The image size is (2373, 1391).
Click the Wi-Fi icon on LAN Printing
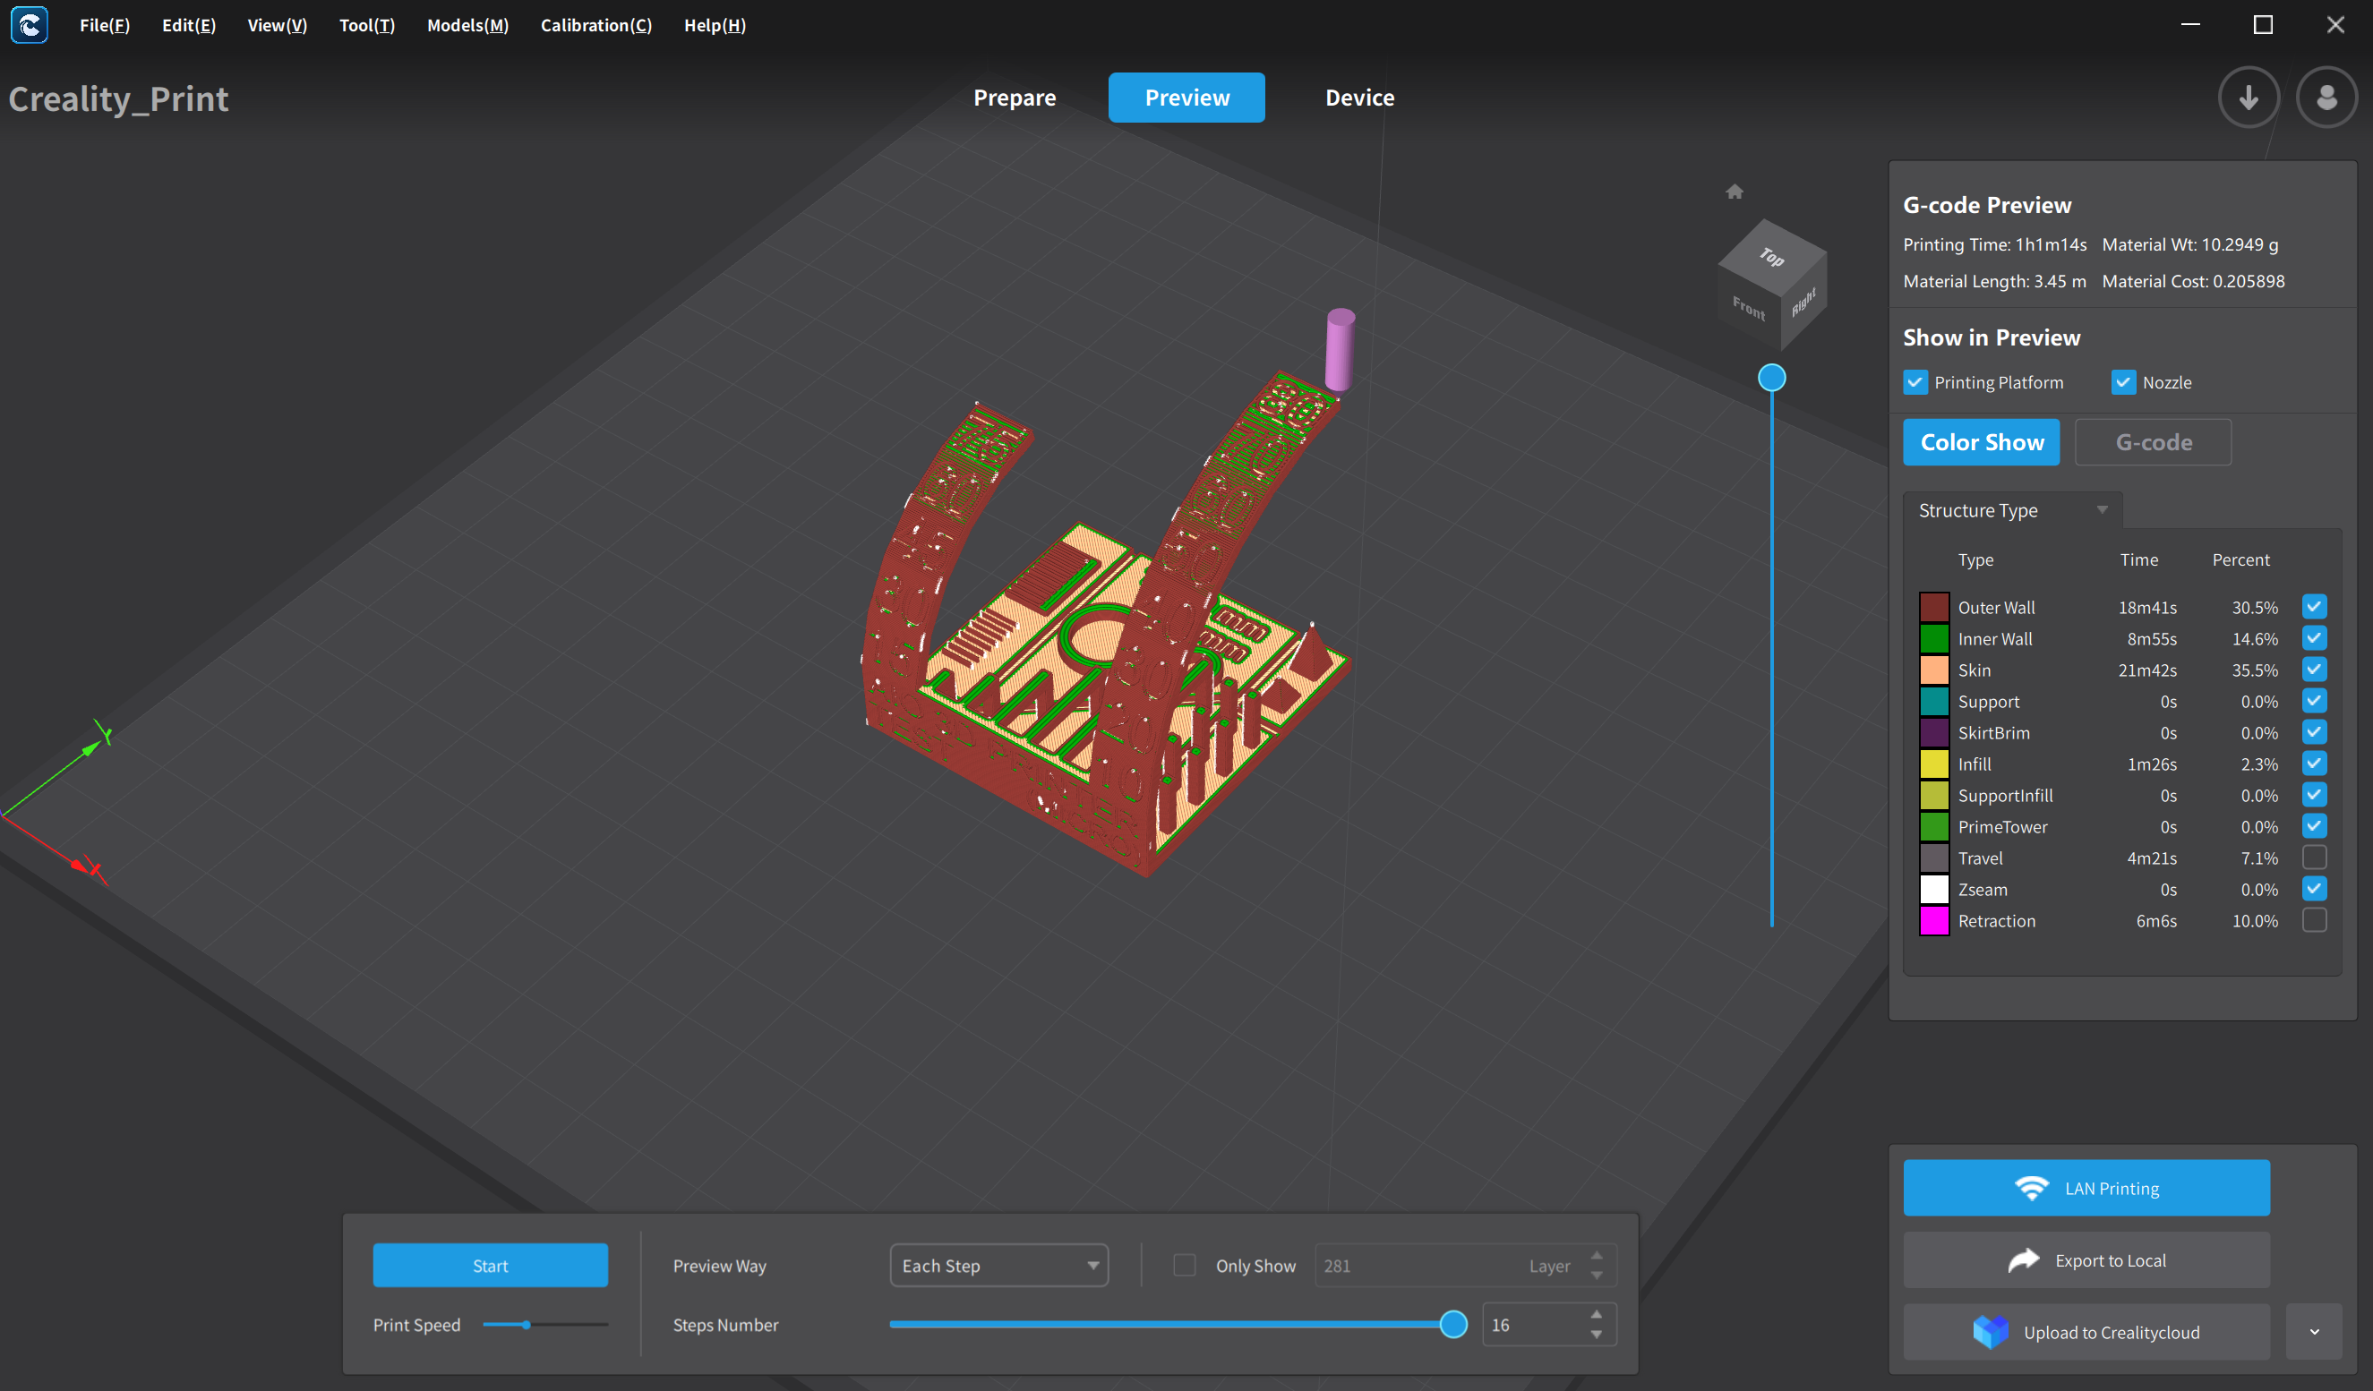(x=2031, y=1188)
